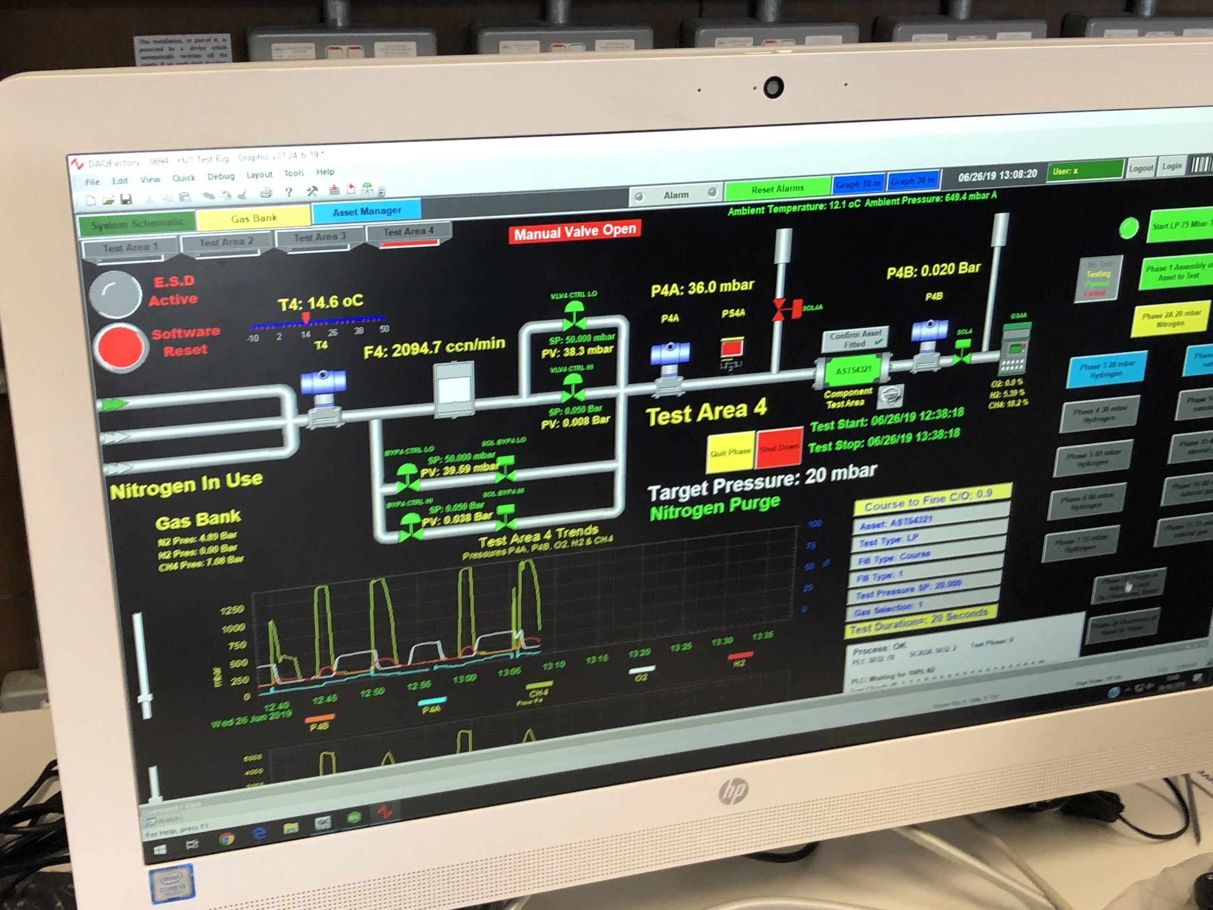Click the grey E.S.D Active round button
Viewport: 1213px width, 910px height.
(115, 294)
